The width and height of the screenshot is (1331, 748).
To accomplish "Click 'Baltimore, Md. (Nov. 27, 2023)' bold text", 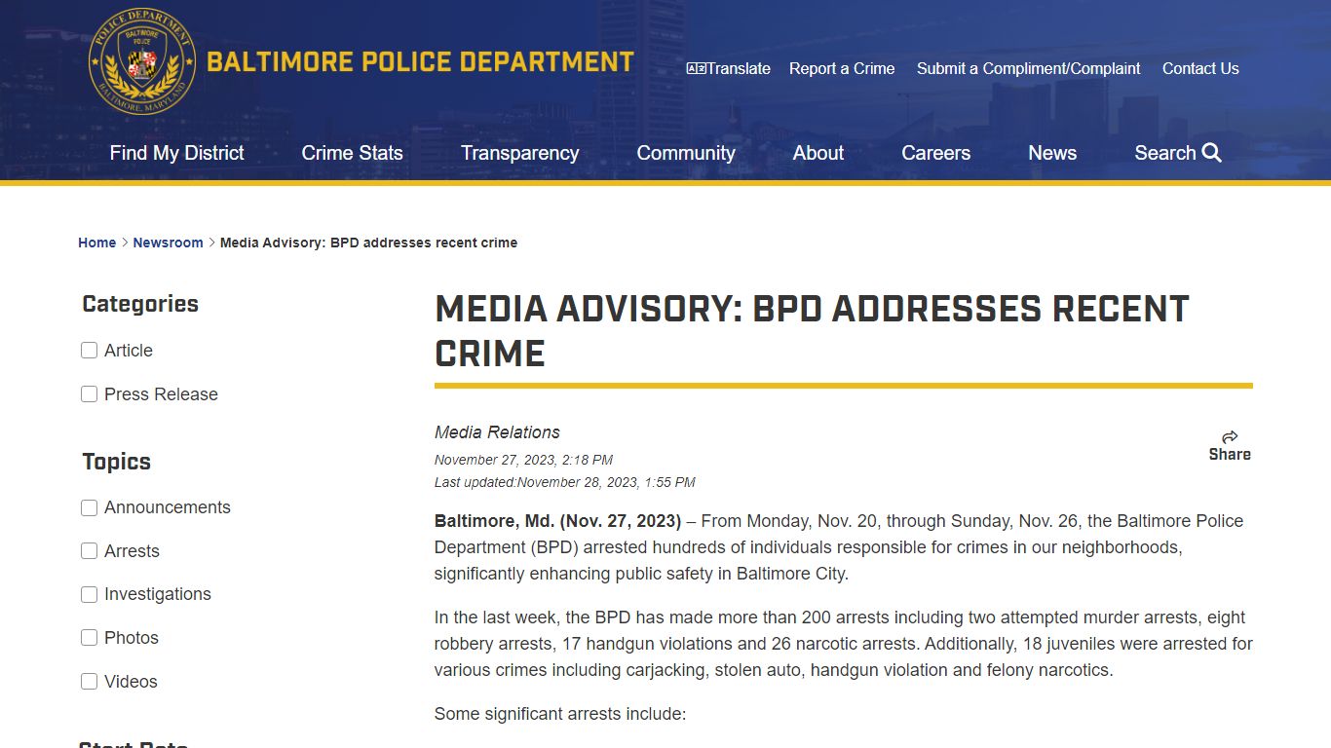I will (x=557, y=521).
